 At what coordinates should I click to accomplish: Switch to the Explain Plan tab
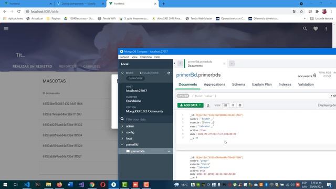(262, 85)
